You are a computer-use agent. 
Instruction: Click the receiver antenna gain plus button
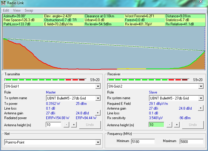click(201, 108)
